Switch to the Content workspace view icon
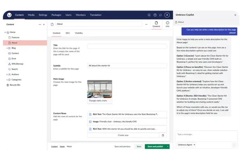Image resolution: width=242 pixels, height=161 pixels. point(156,24)
